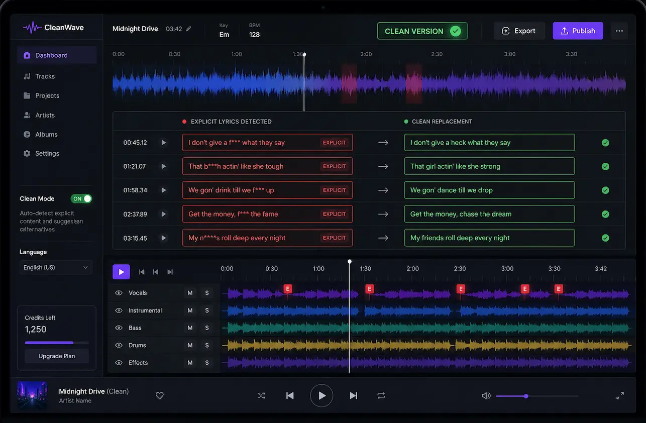Click the Upgrade Plan button
Image resolution: width=646 pixels, height=423 pixels.
(57, 356)
